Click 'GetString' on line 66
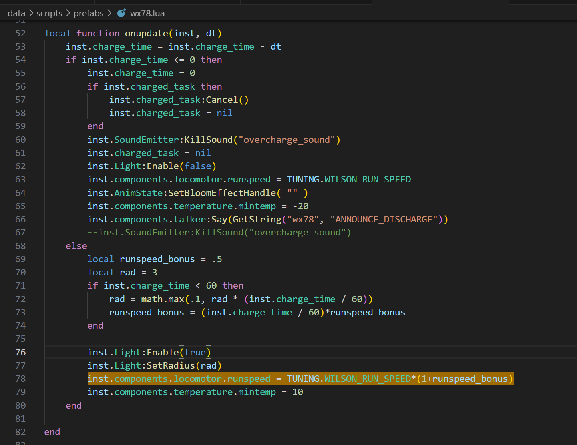 (257, 219)
